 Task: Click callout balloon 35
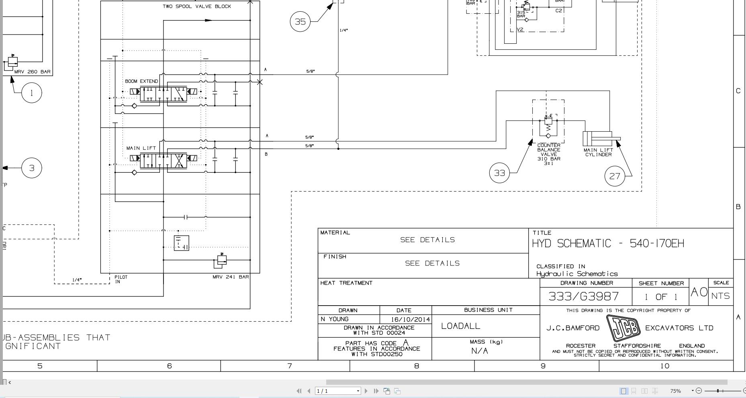(x=300, y=22)
